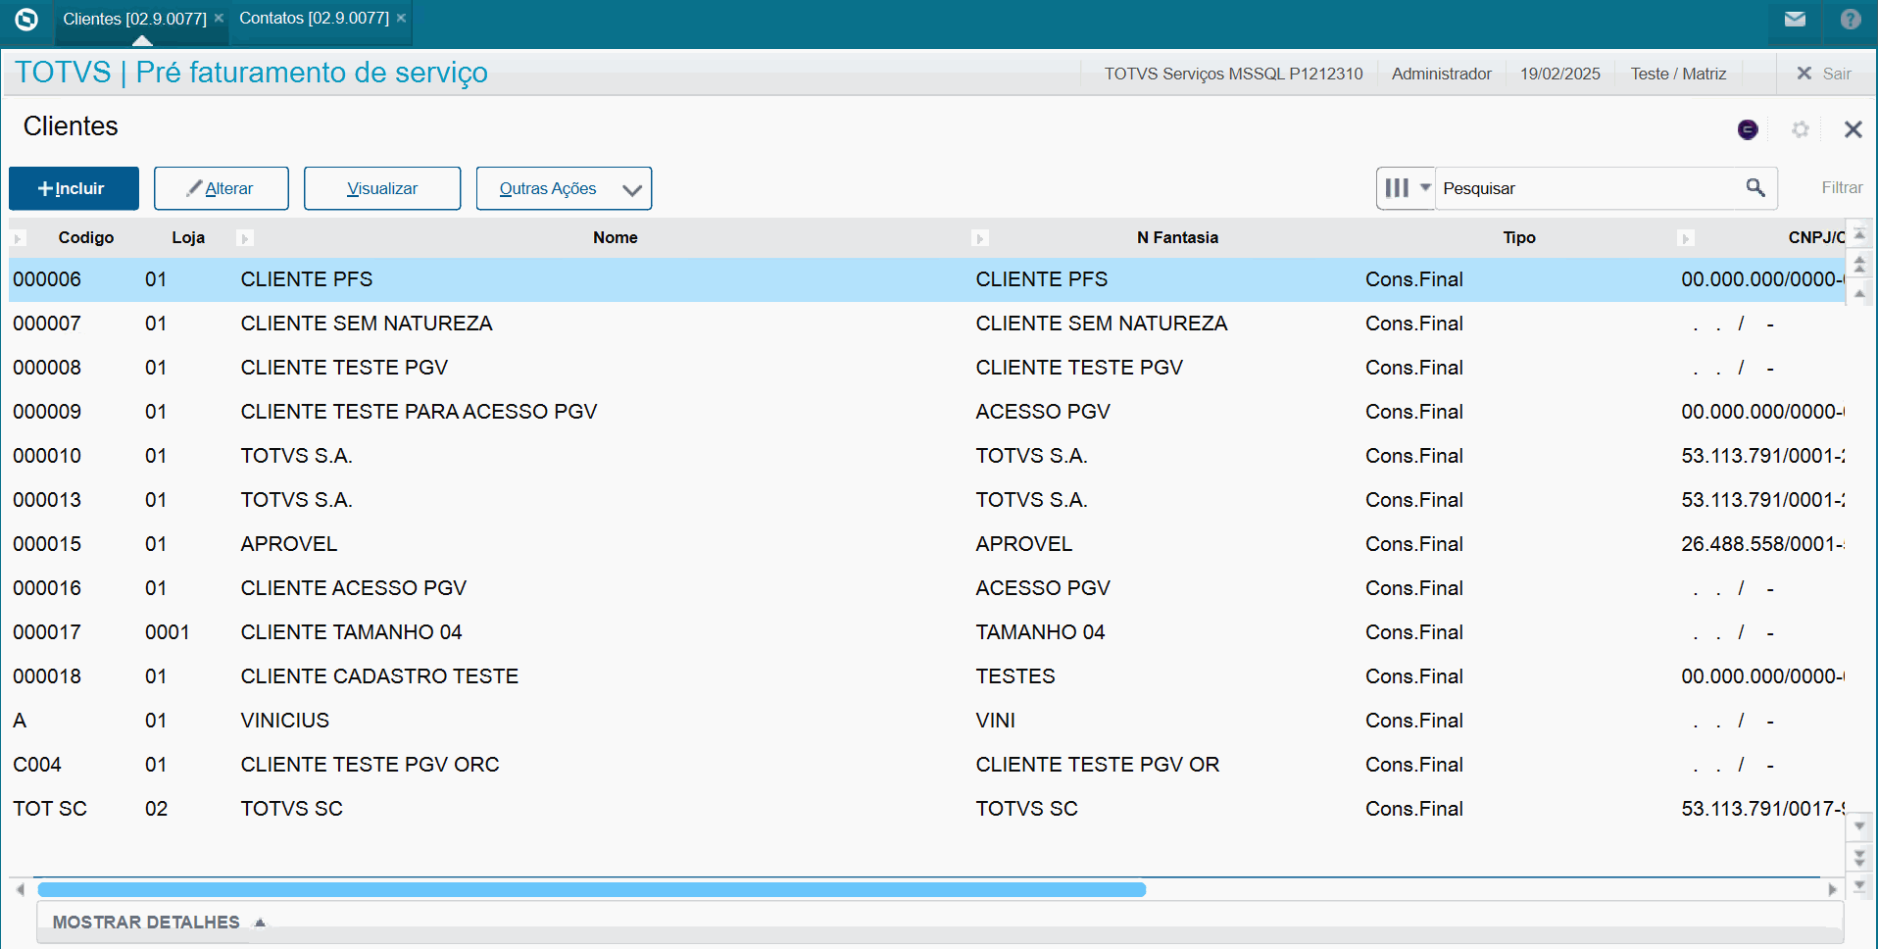Sort by the N Fantasia column header

click(x=1177, y=237)
